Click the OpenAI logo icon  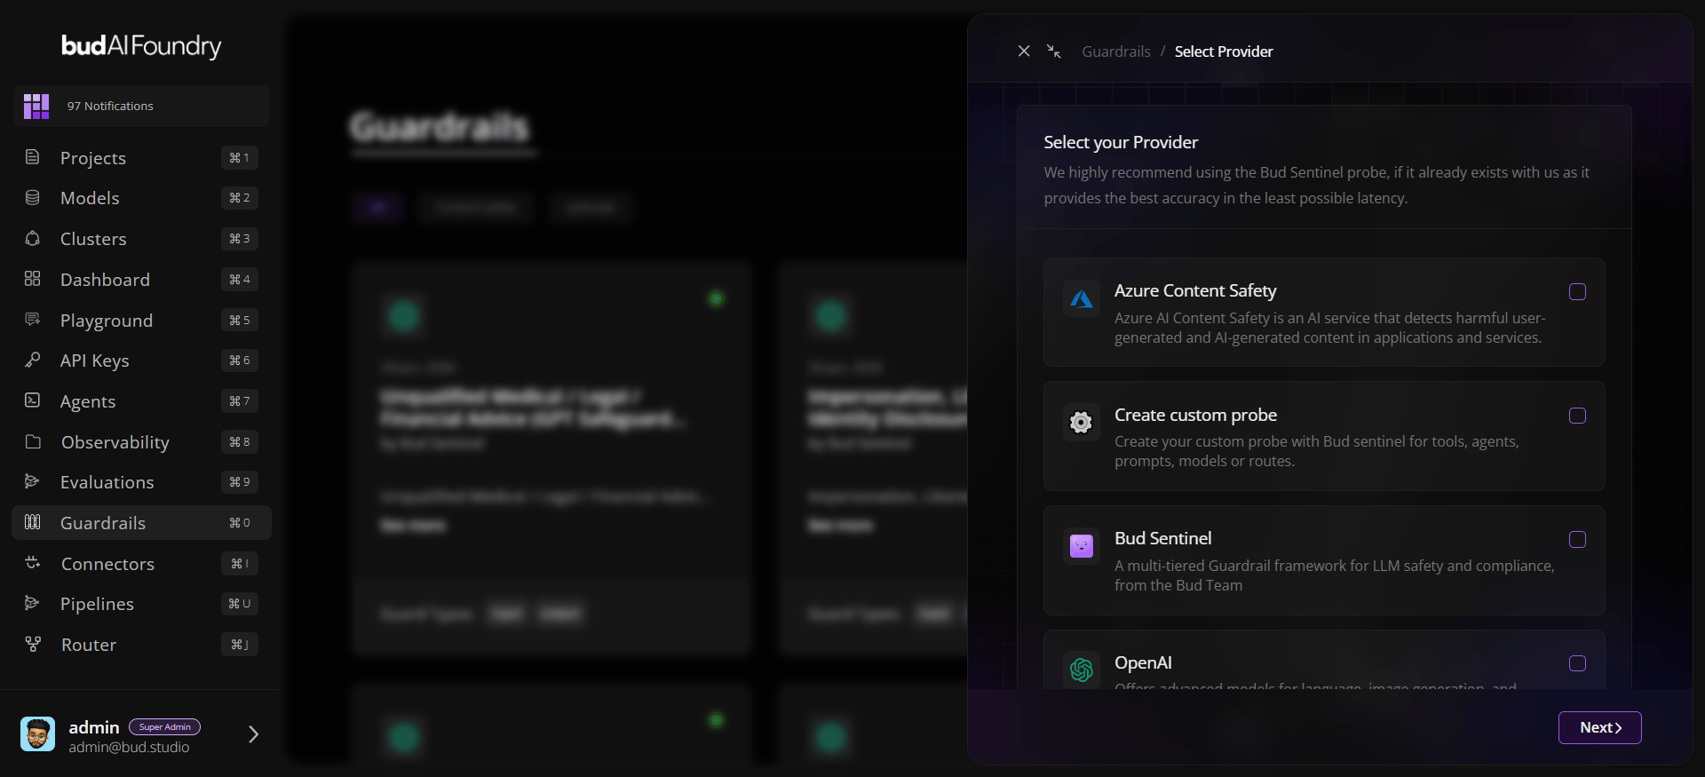click(x=1081, y=670)
